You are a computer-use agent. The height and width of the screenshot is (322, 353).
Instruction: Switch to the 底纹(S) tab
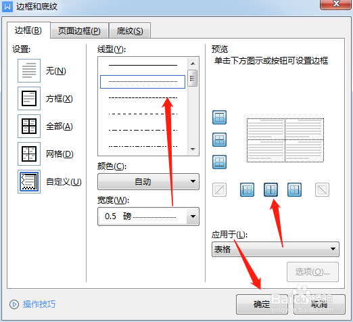(x=130, y=31)
